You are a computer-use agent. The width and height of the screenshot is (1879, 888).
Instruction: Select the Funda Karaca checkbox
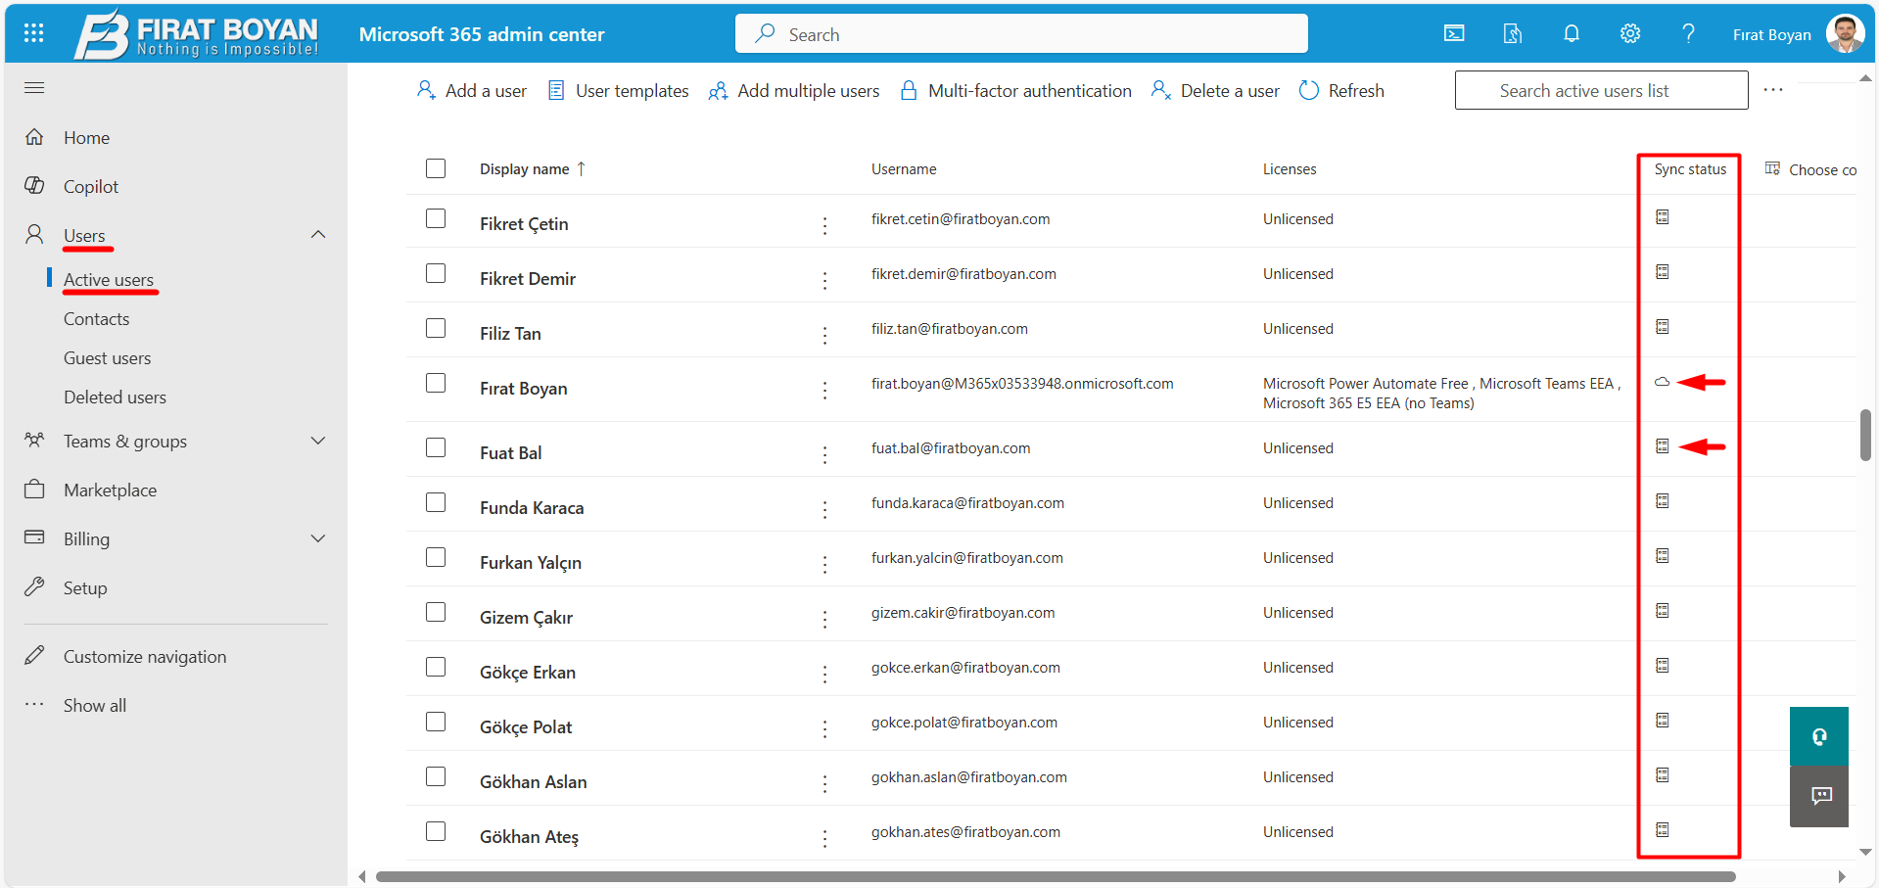pyautogui.click(x=436, y=502)
